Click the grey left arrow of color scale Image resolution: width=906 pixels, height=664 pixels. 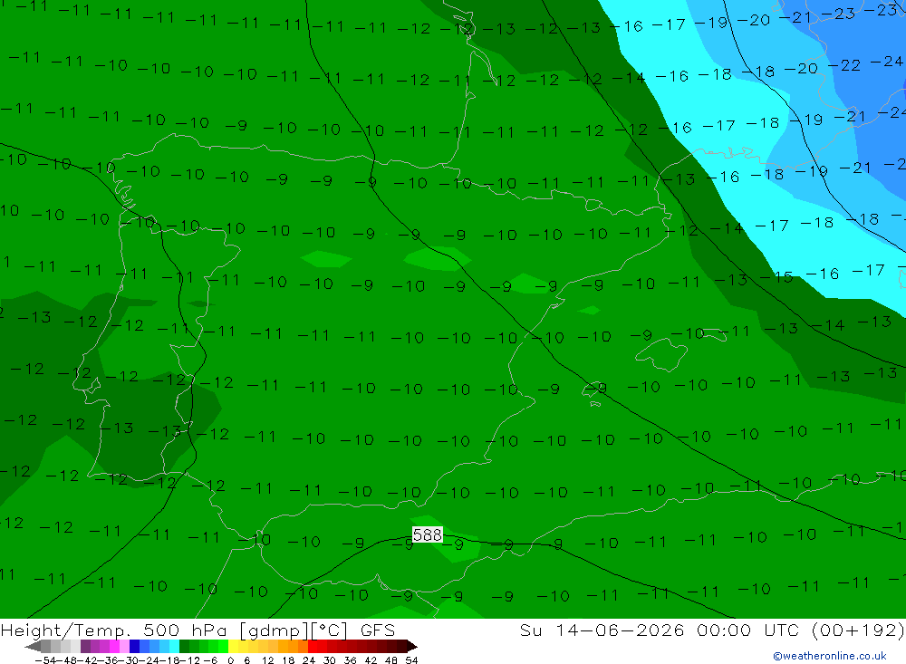coord(33,647)
